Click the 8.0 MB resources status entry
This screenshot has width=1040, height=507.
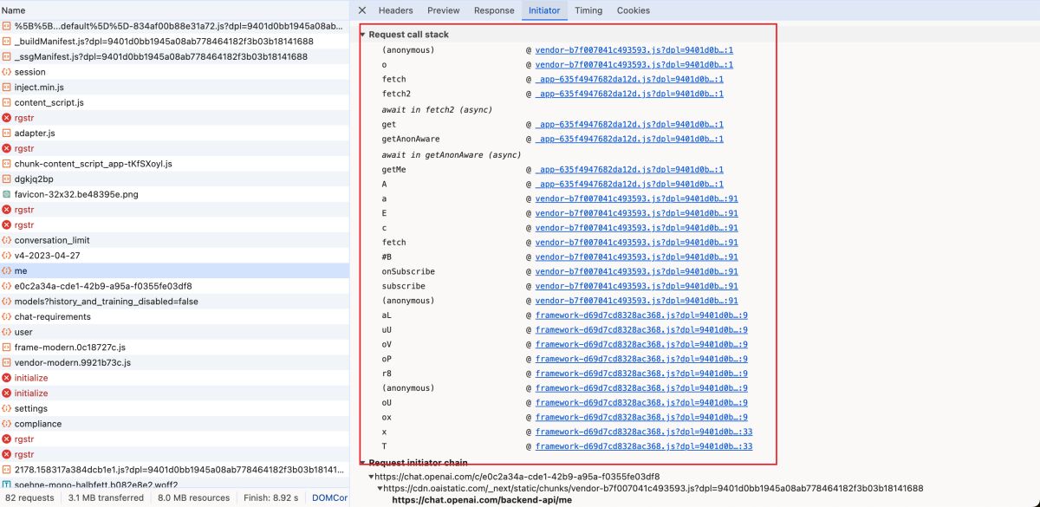(193, 498)
